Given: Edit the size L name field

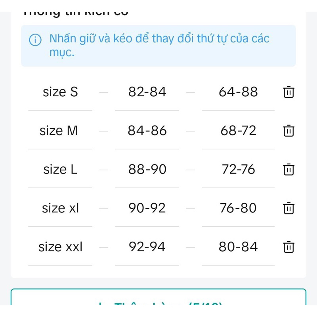Looking at the screenshot, I should pos(60,170).
